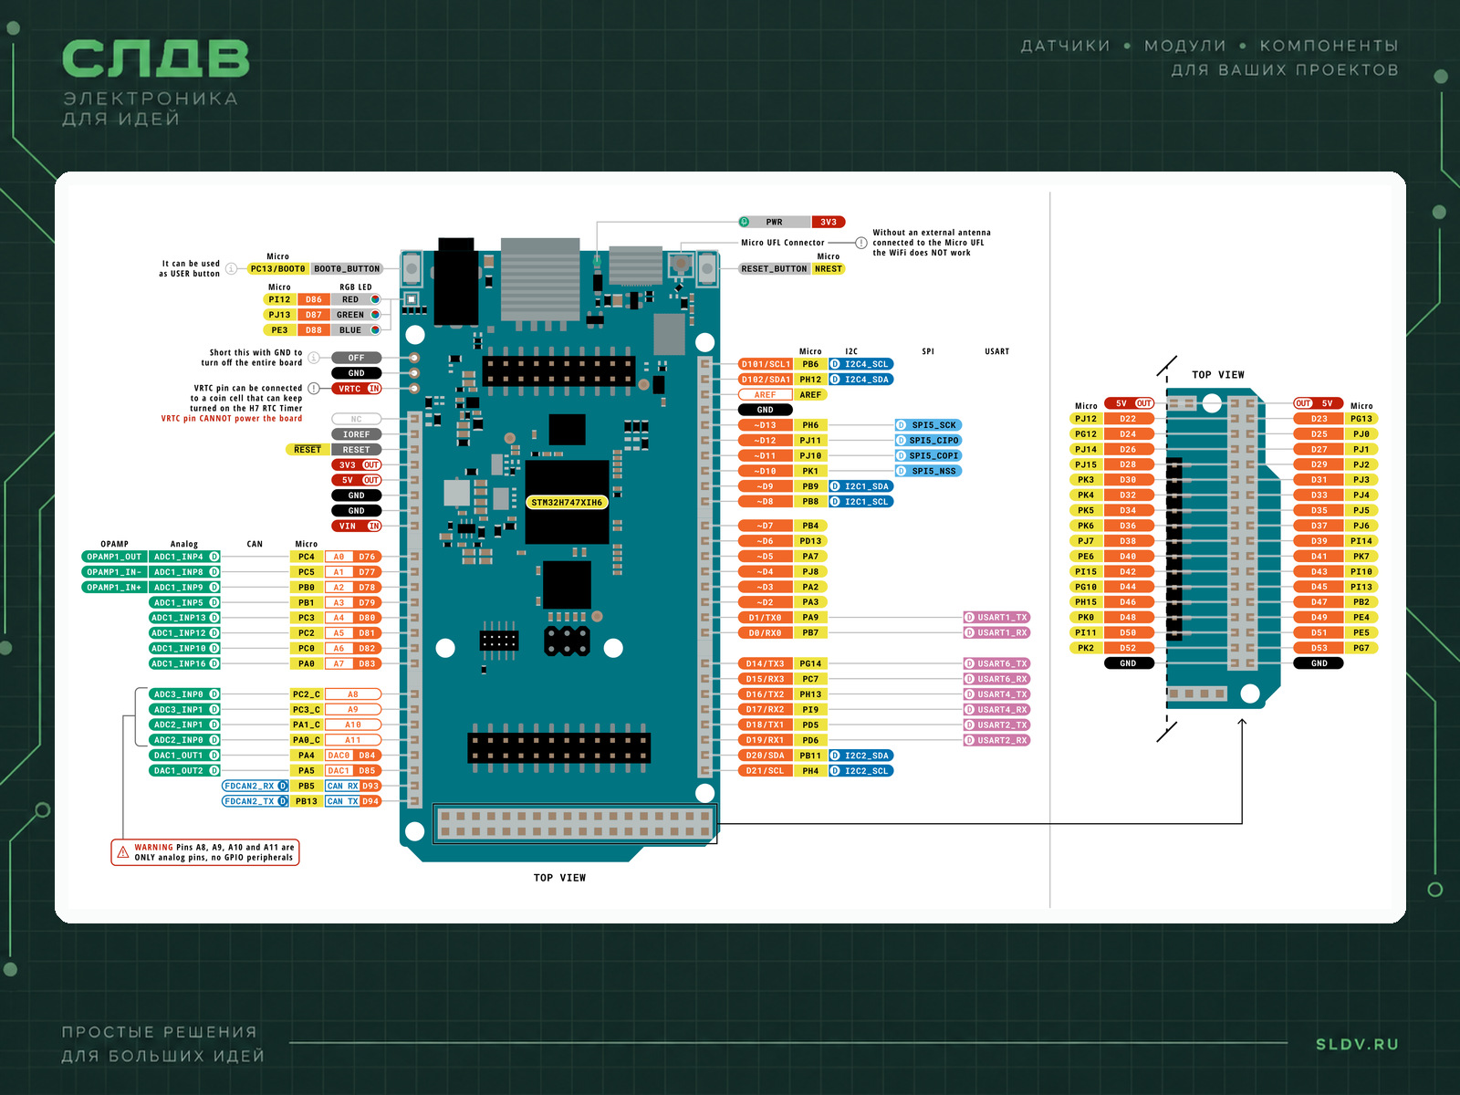Click the КОМПОНЕНТЫ heading text
Viewport: 1460px width, 1095px height.
(x=1329, y=46)
